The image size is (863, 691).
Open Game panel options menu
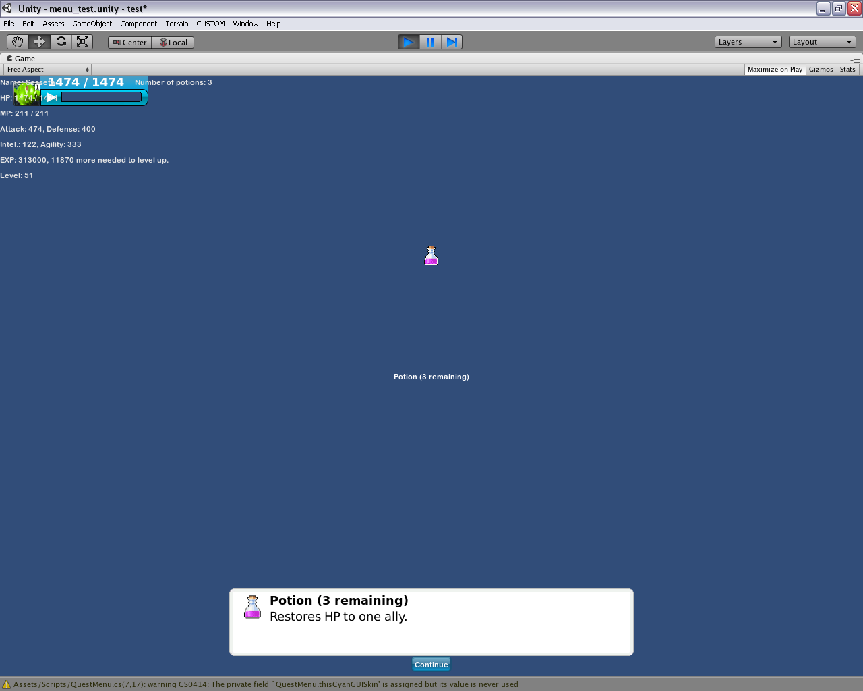click(x=855, y=60)
